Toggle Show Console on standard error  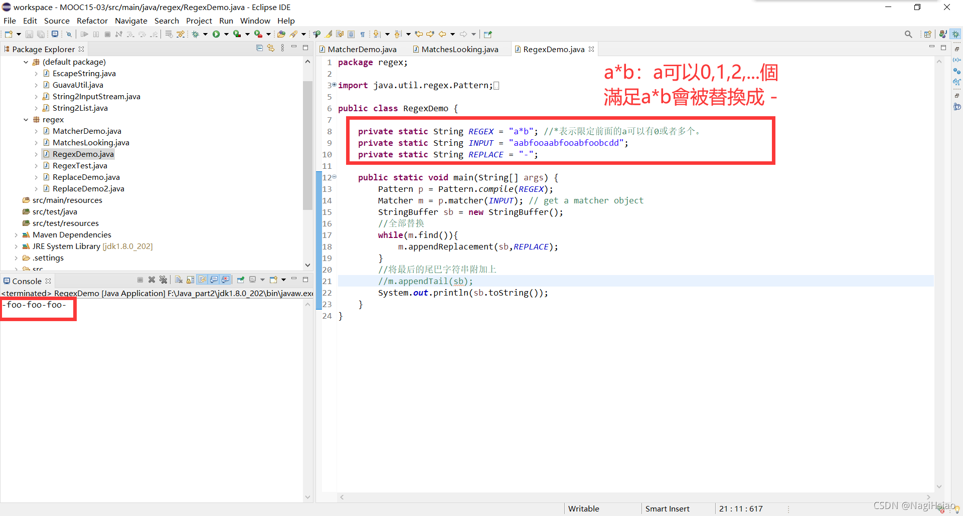[x=225, y=280]
